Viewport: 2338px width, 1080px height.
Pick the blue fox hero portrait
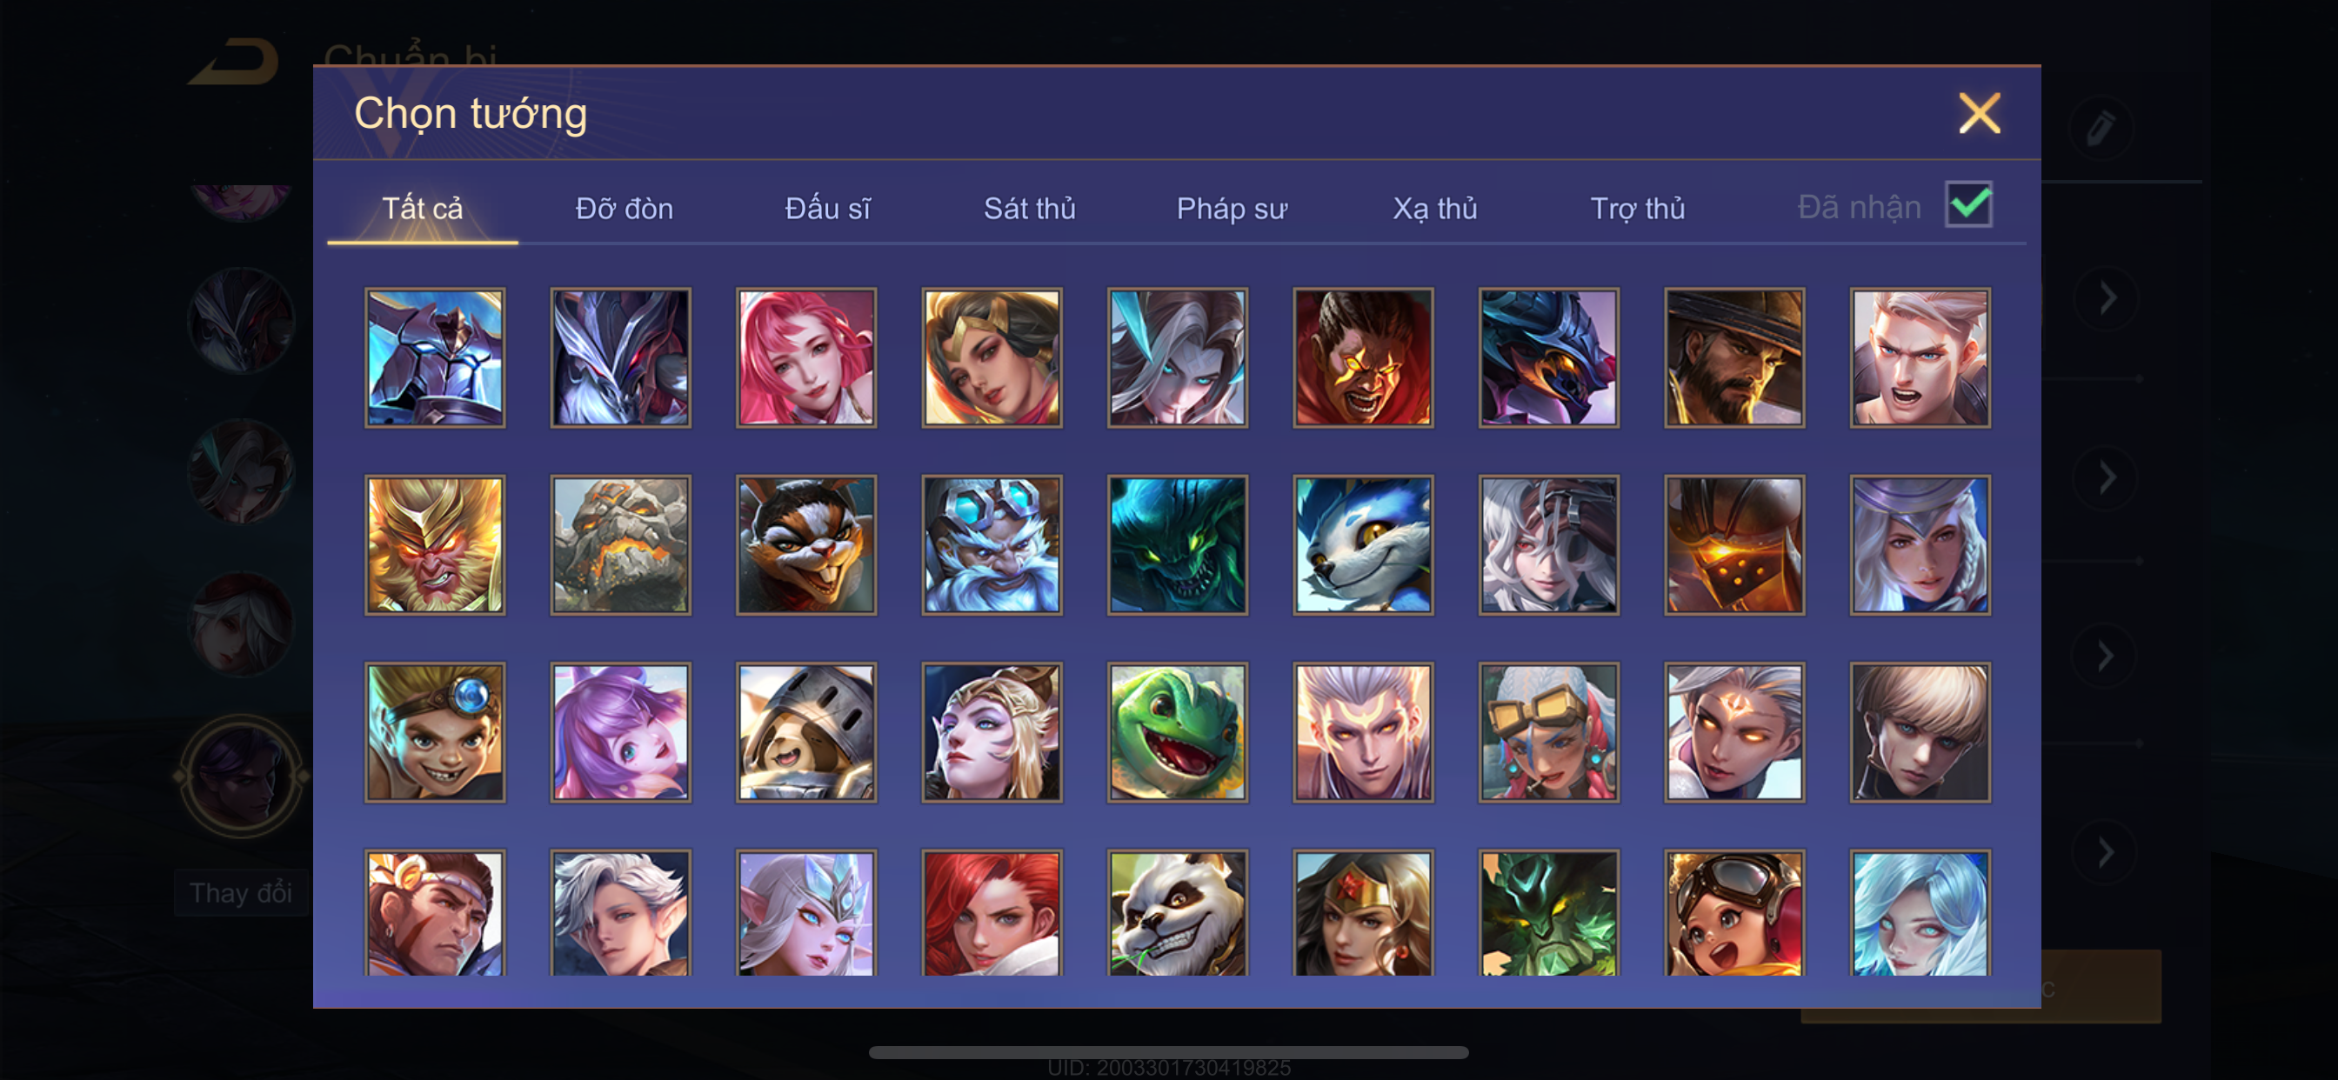click(1363, 544)
